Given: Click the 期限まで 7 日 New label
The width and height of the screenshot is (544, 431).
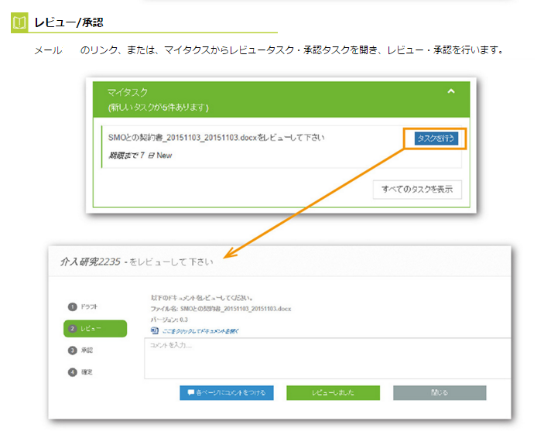Looking at the screenshot, I should (x=140, y=156).
